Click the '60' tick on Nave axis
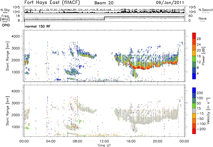Screen dimensions: 213x147 coord(191,16)
